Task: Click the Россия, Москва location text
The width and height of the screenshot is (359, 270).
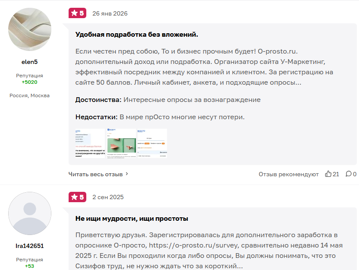Action: pyautogui.click(x=29, y=95)
